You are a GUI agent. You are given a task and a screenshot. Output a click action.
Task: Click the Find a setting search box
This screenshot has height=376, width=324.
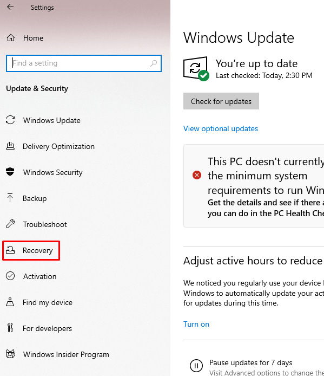click(84, 63)
